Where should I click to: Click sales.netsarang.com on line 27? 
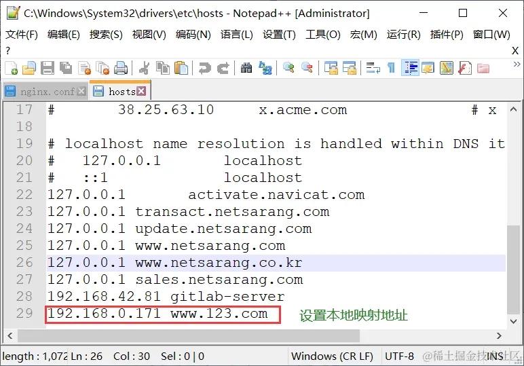tap(219, 280)
